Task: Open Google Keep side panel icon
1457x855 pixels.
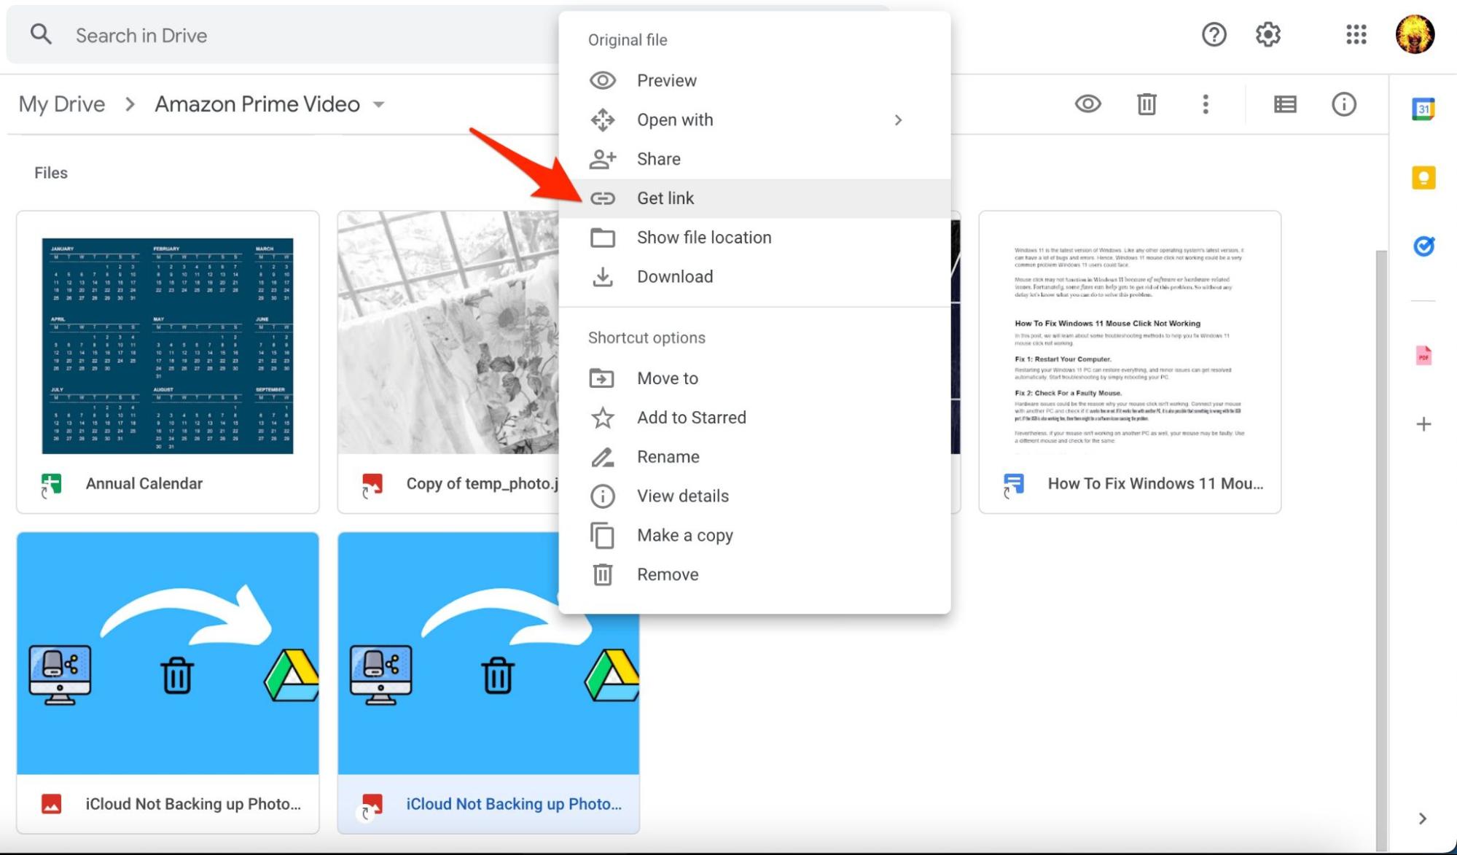Action: click(1423, 178)
